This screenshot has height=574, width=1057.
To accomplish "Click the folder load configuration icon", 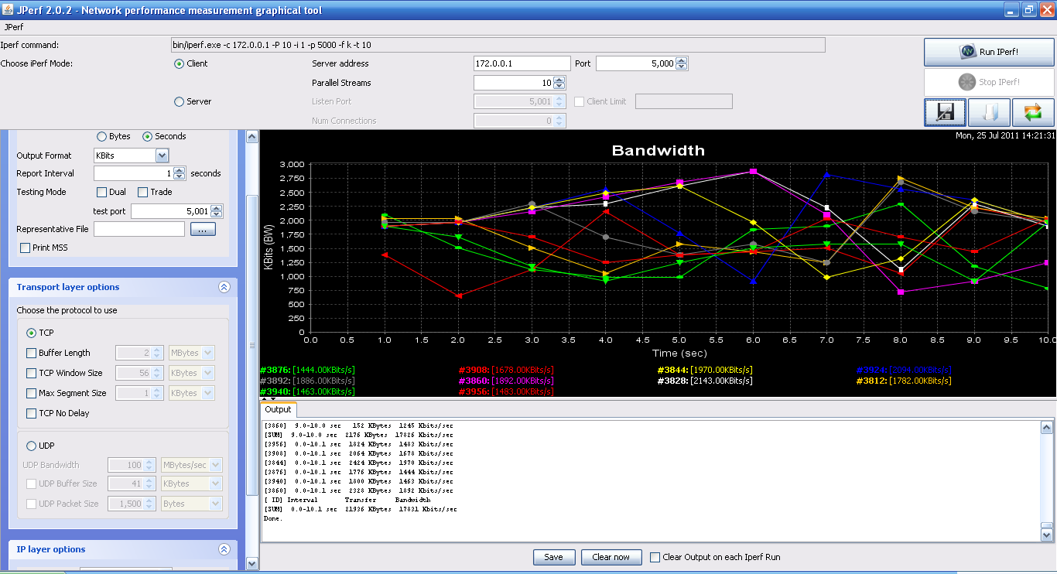I will 989,112.
